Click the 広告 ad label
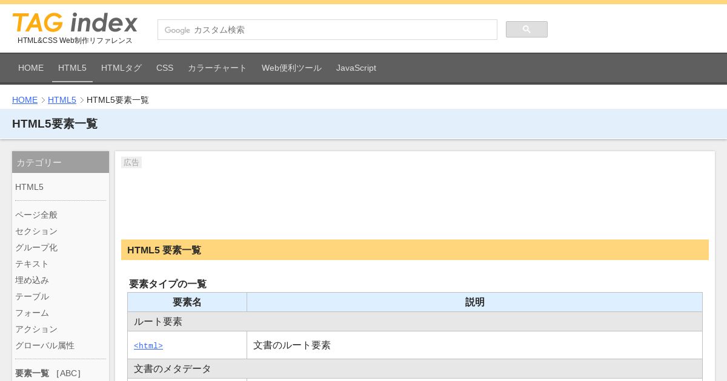 (131, 162)
